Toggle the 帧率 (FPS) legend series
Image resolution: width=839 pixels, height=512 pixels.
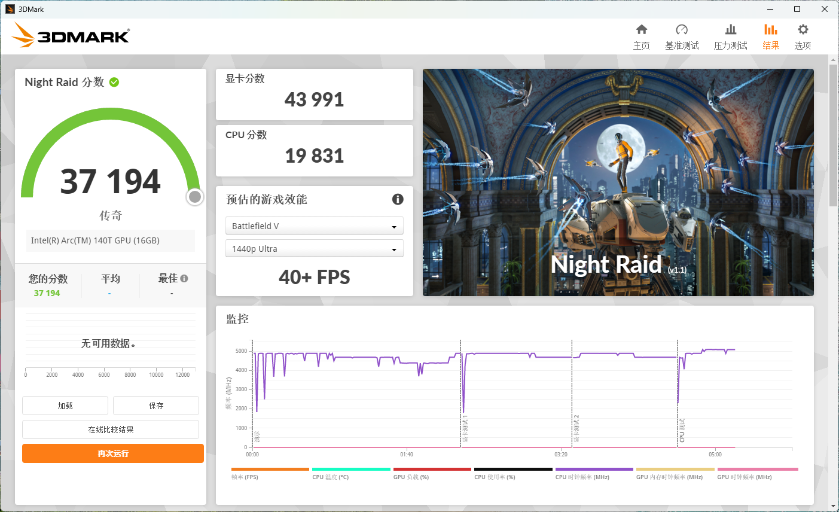245,477
